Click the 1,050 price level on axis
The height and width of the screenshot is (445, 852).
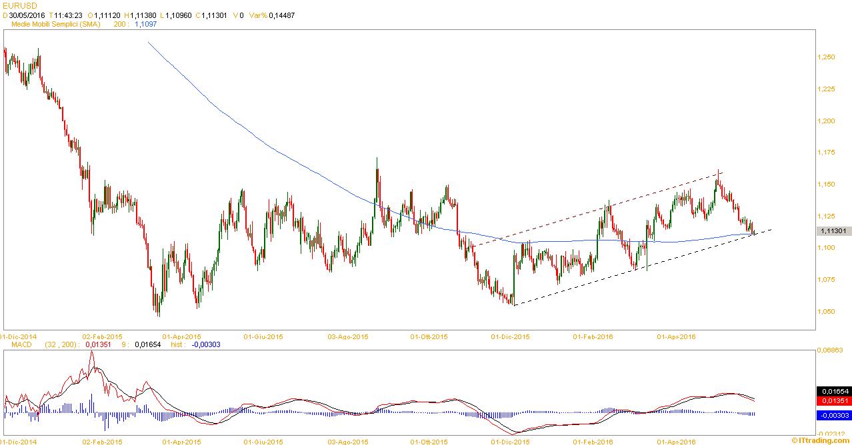827,311
